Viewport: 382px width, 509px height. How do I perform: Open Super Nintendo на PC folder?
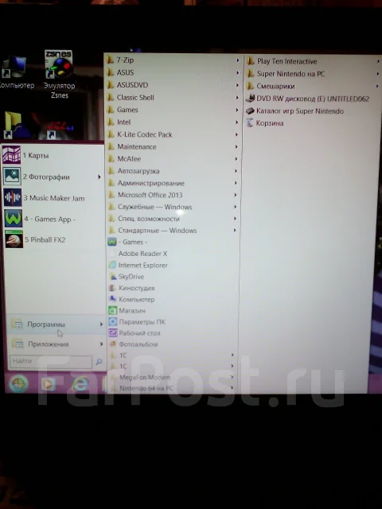pyautogui.click(x=313, y=74)
